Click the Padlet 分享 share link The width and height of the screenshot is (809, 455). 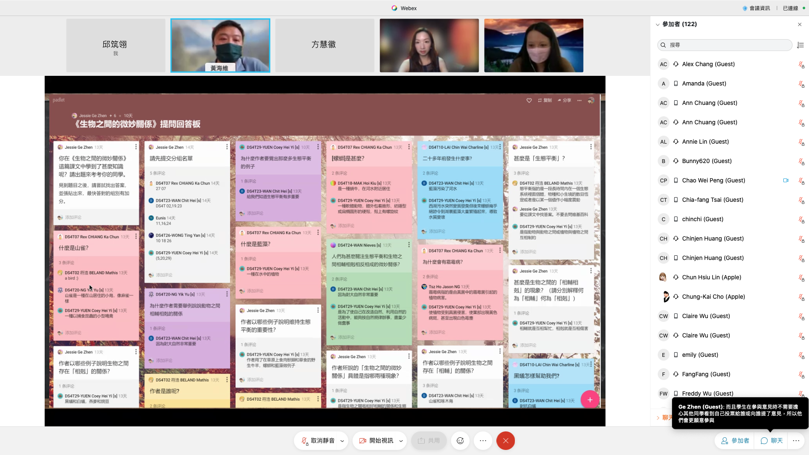point(564,100)
